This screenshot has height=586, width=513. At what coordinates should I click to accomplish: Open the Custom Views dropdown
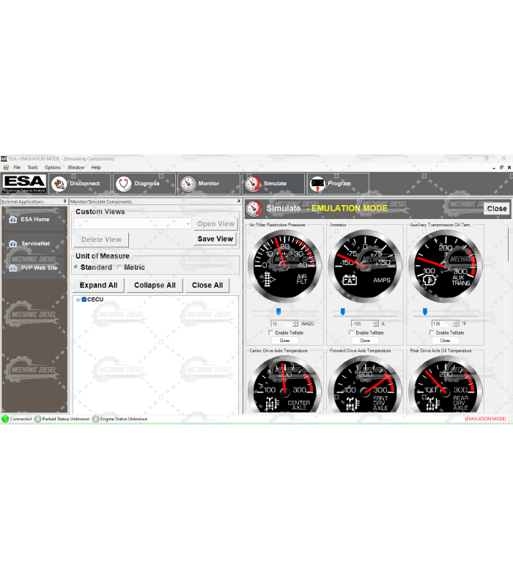(x=188, y=223)
